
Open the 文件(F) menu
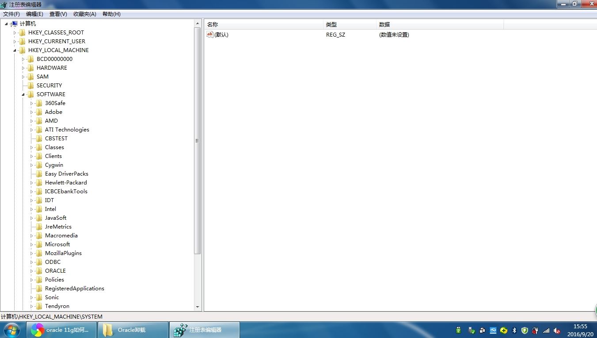tap(11, 14)
